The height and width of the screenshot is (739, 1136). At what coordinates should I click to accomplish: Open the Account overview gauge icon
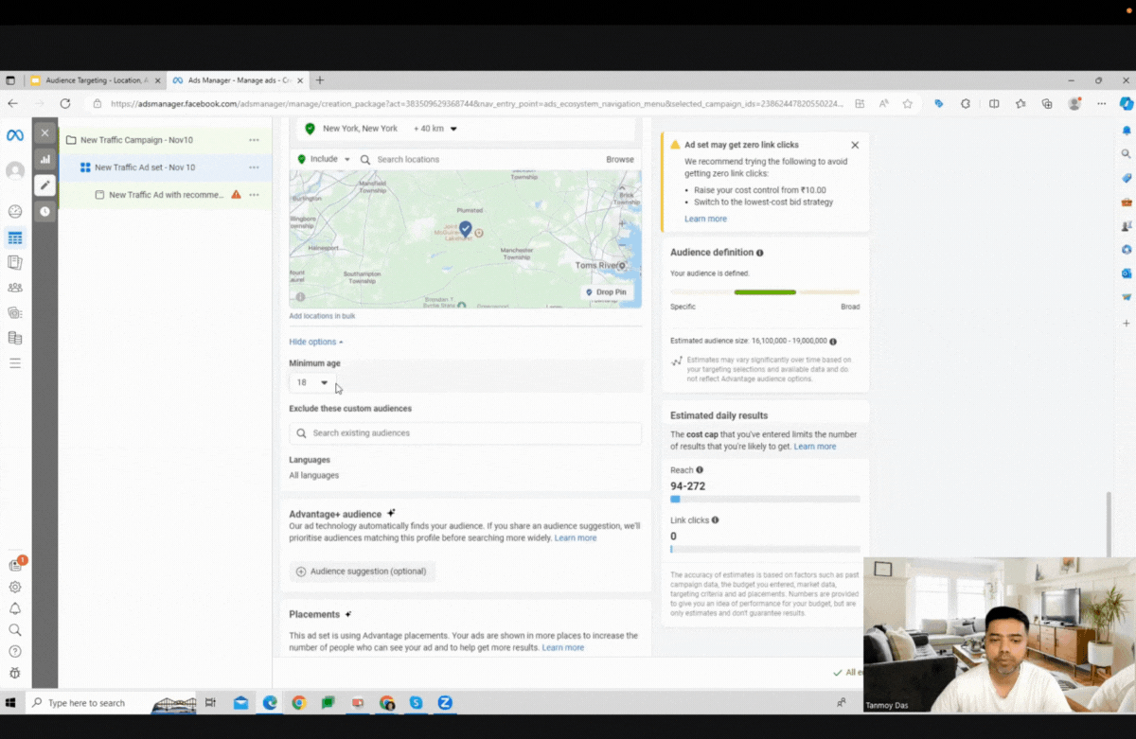[x=15, y=212]
